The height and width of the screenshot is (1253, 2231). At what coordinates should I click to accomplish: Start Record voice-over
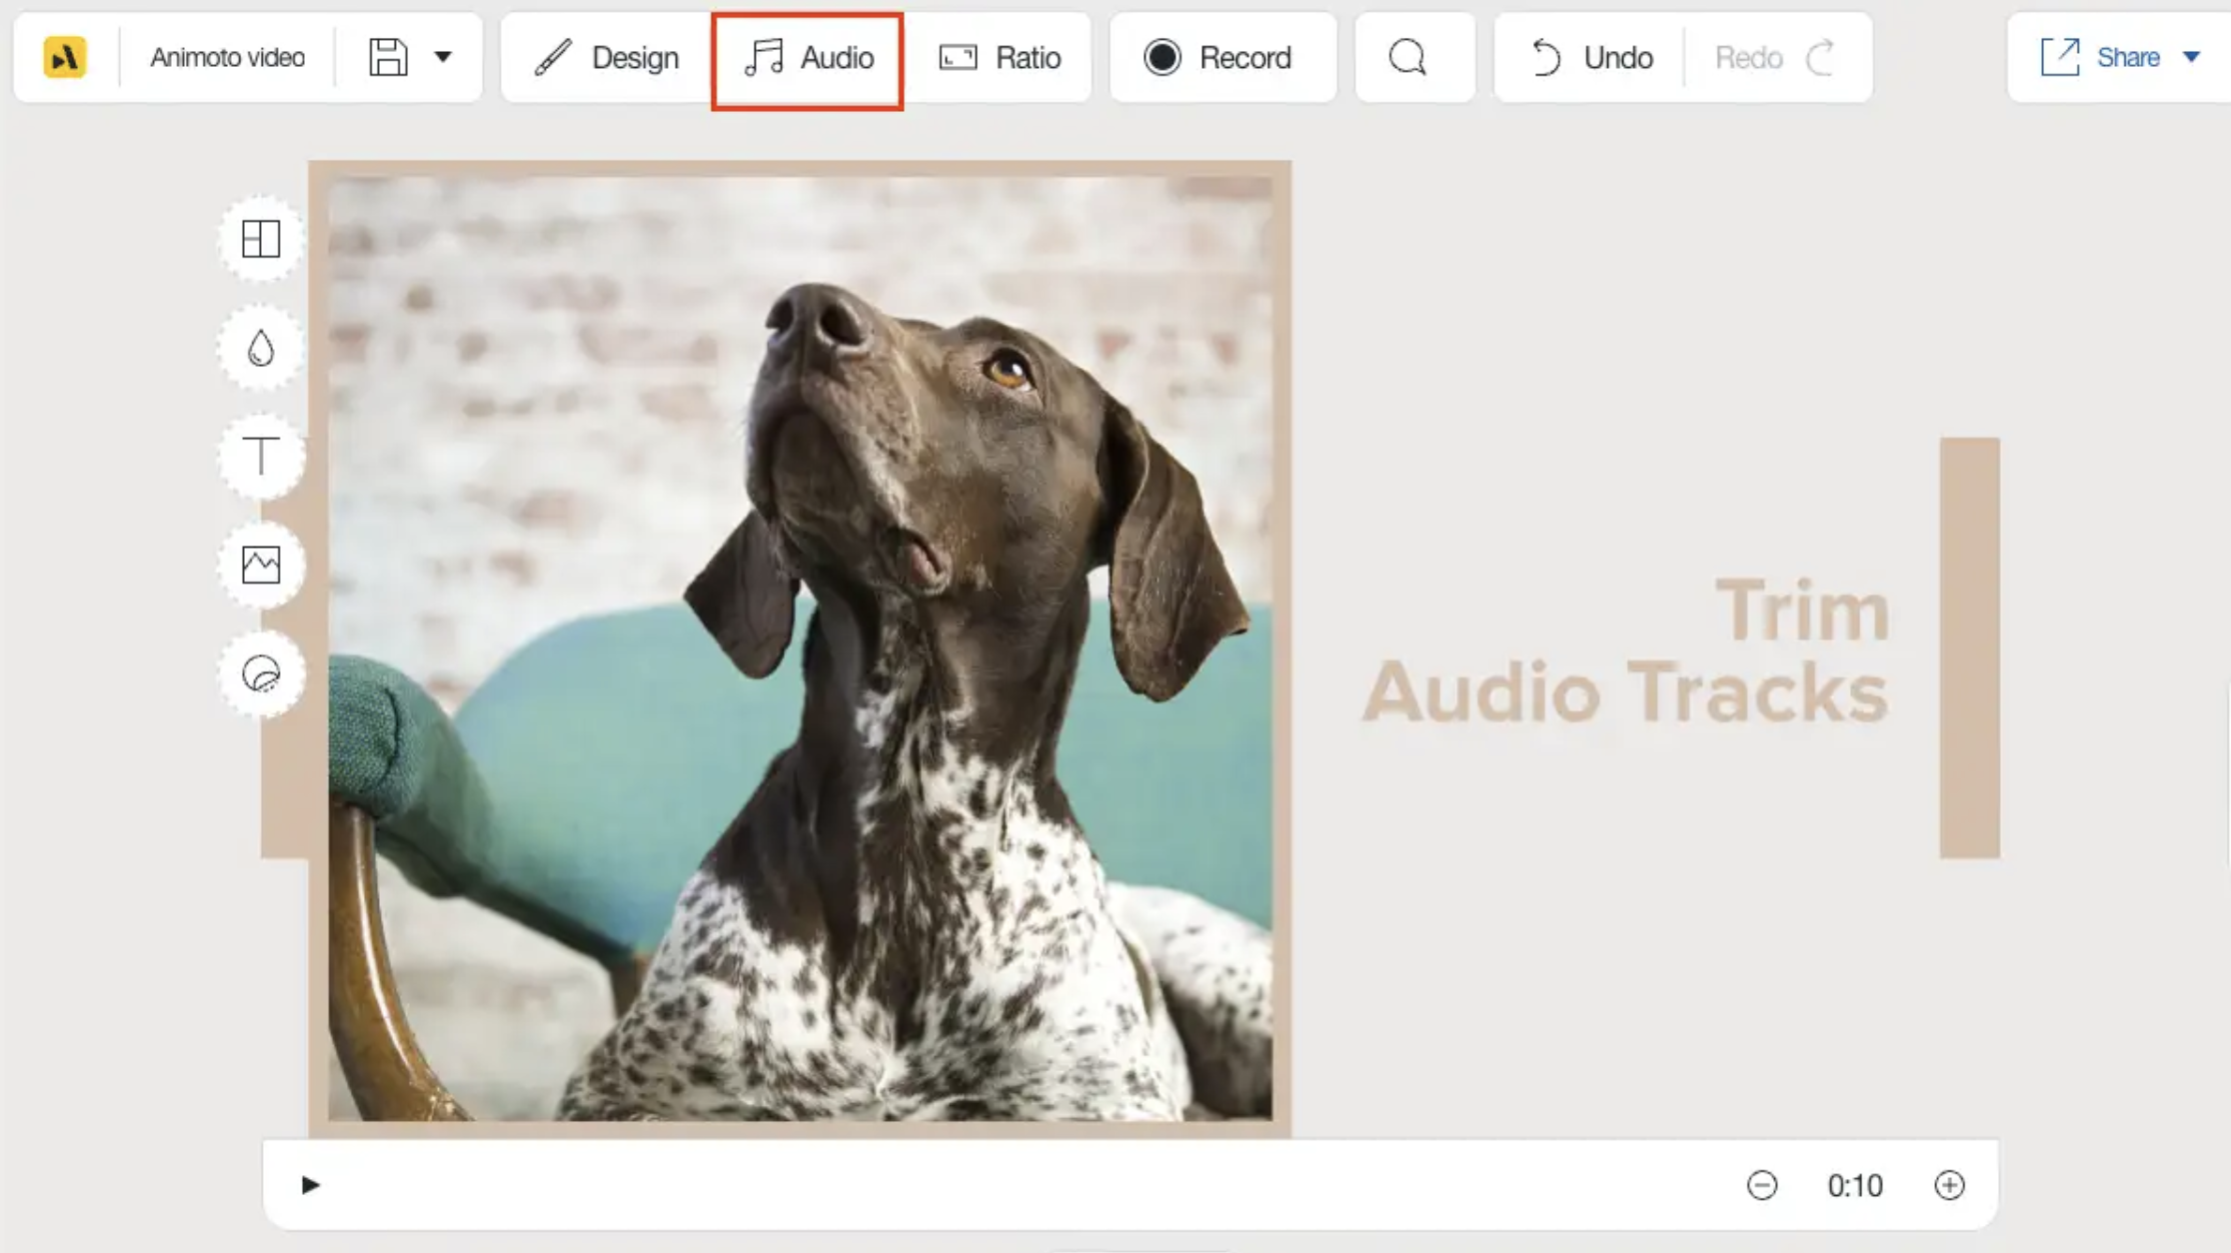(x=1218, y=58)
